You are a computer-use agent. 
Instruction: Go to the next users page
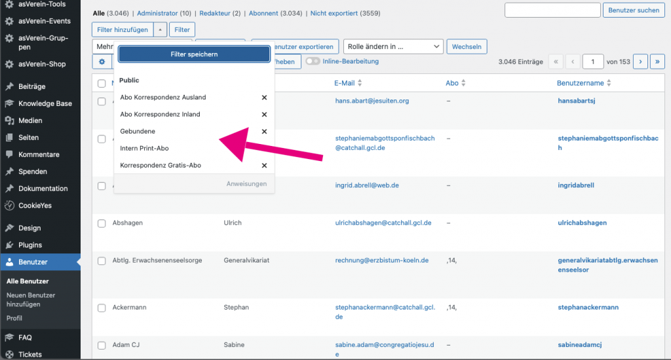[x=640, y=62]
